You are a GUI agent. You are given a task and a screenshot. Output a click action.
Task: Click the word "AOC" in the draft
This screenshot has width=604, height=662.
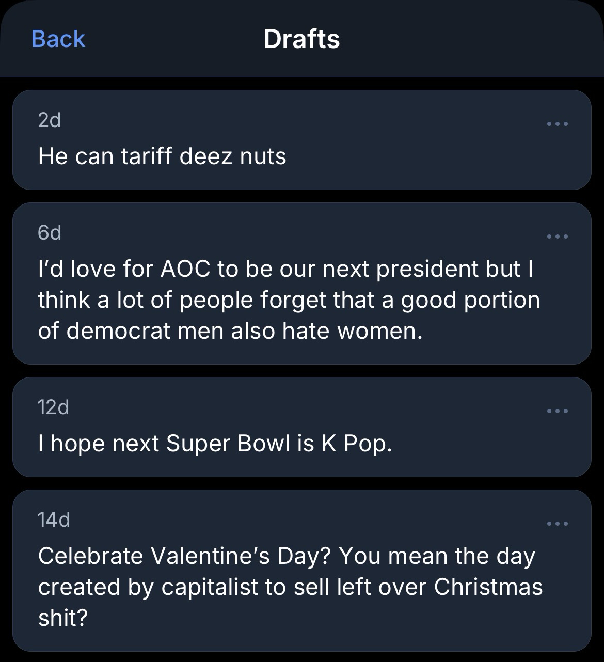point(185,269)
